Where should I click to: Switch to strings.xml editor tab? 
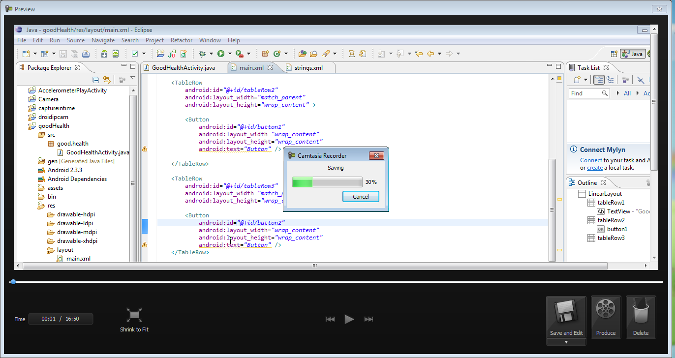tap(308, 67)
